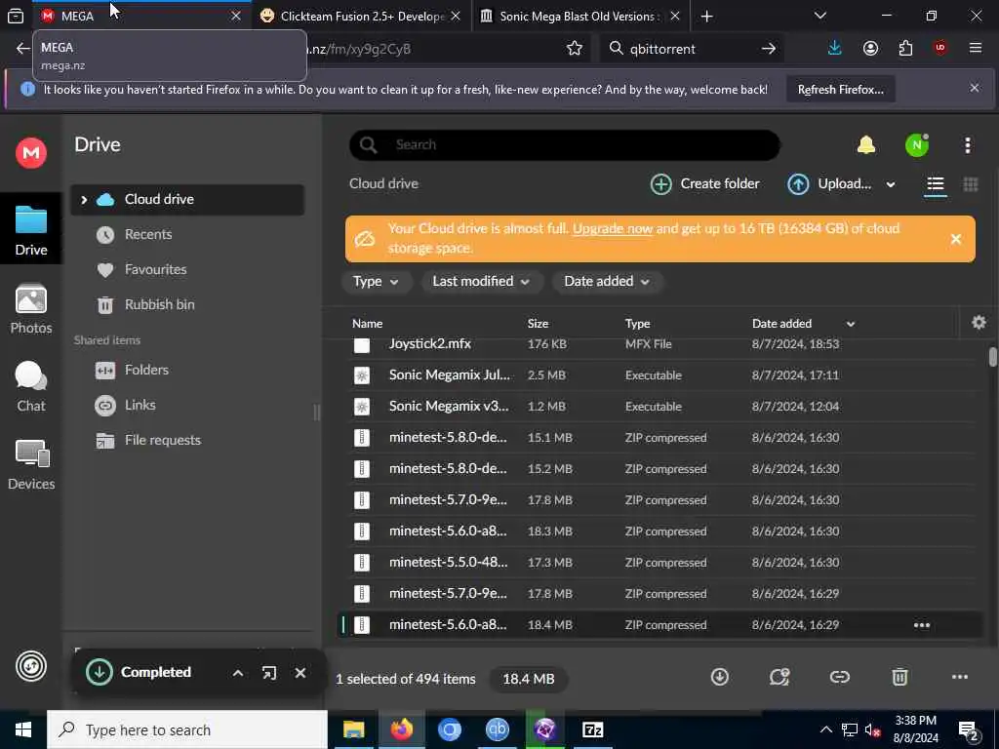Open Chat in the left rail
Screen dimensions: 999x749
31,386
